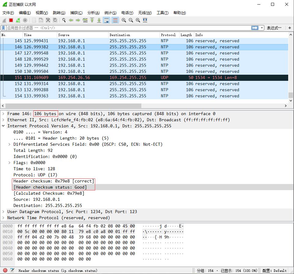Screen dimensions: 294x274
Task: Open the 分析(A) menu
Action: click(x=93, y=13)
